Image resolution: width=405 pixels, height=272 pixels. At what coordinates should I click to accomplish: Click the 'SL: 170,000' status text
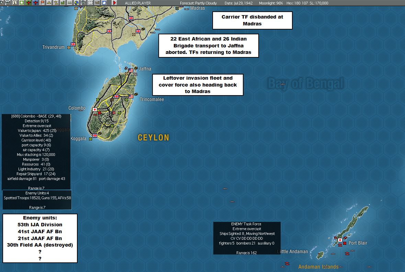tap(319, 3)
